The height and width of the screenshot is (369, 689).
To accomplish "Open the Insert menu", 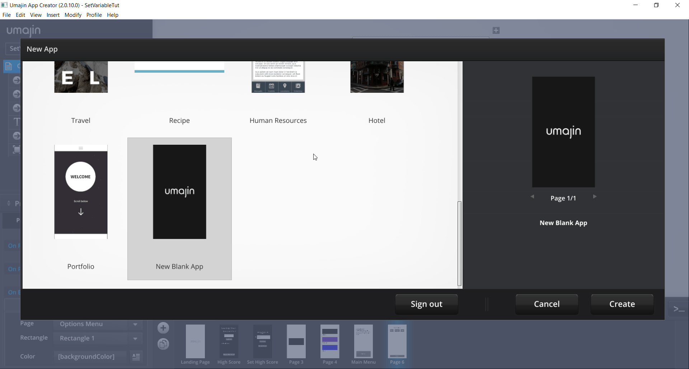I will [x=53, y=15].
